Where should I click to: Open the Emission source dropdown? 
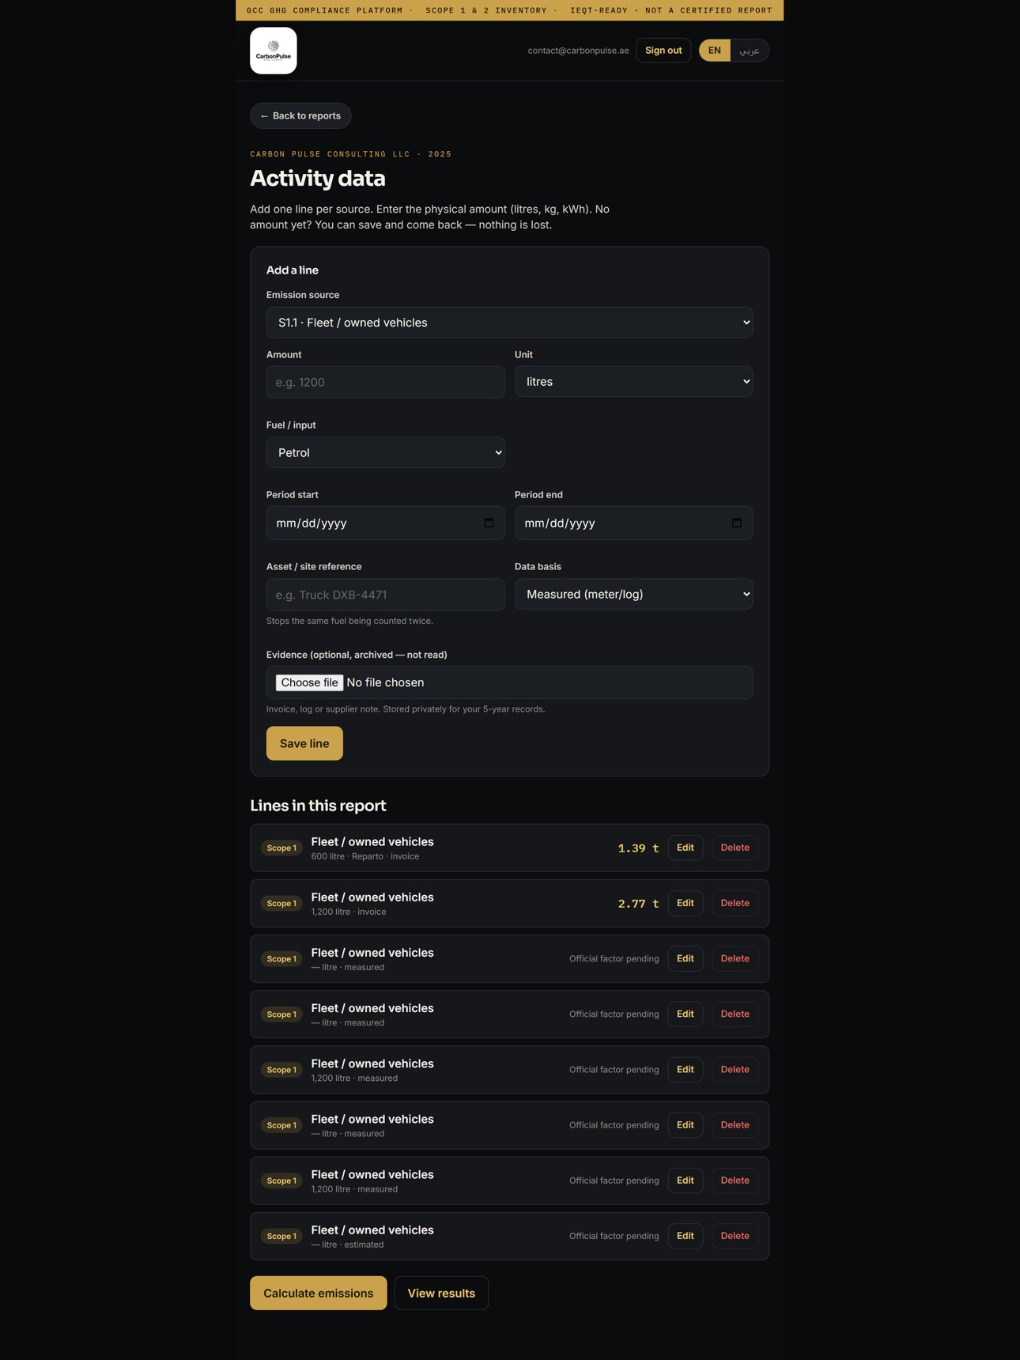(509, 323)
